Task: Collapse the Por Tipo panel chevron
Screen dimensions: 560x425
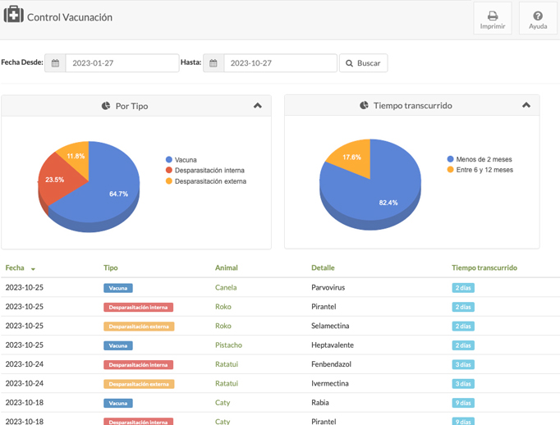Action: (258, 106)
